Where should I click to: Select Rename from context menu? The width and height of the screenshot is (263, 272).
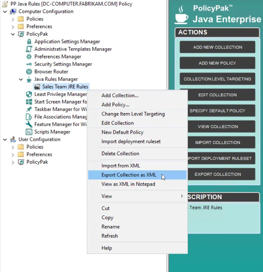[137, 226]
